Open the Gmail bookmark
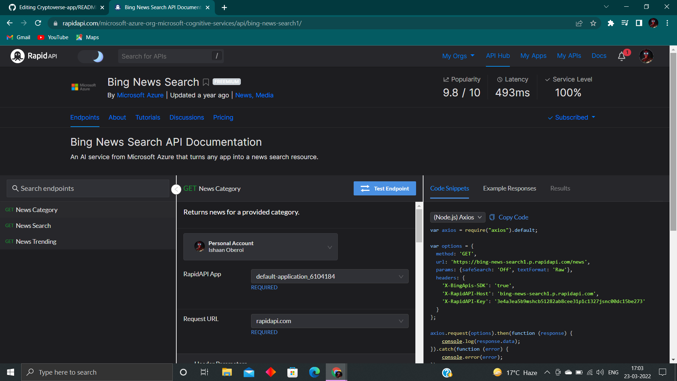 tap(19, 37)
